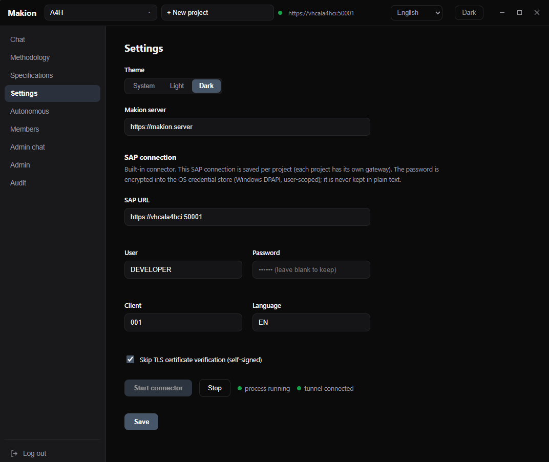Close the Makion window
The image size is (549, 462).
(537, 13)
